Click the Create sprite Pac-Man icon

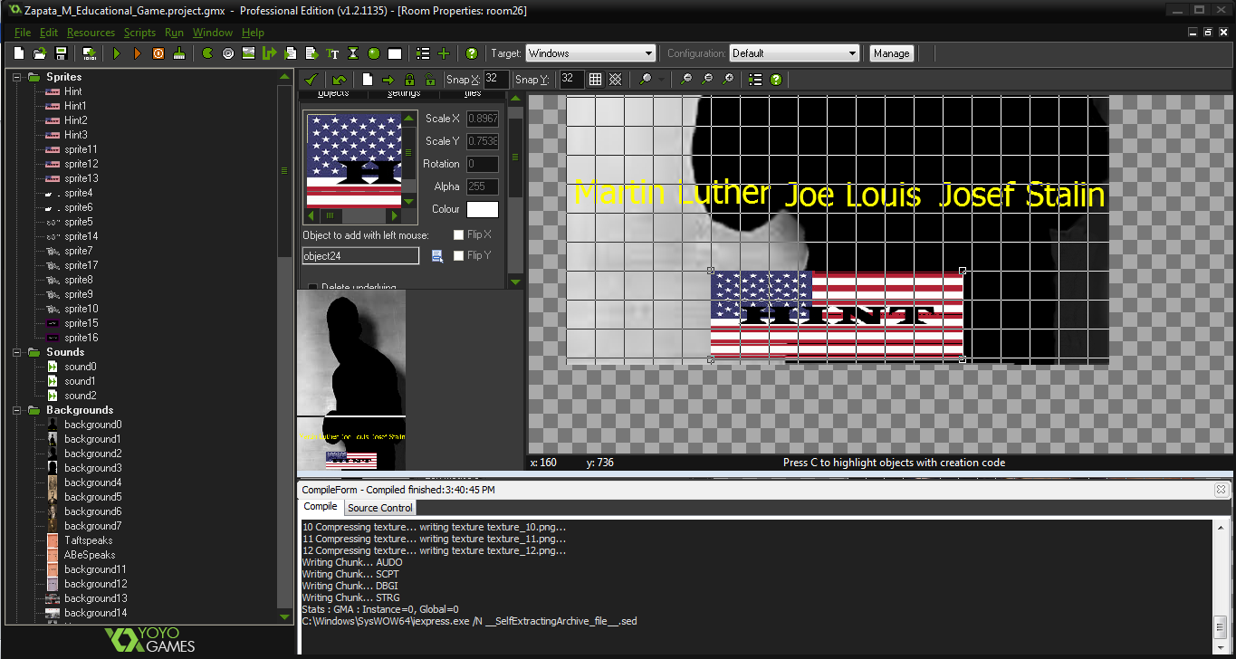tap(207, 53)
